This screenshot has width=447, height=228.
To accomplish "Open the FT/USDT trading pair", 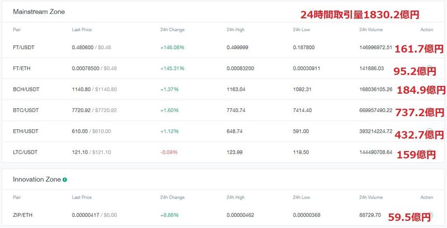I will (x=23, y=47).
